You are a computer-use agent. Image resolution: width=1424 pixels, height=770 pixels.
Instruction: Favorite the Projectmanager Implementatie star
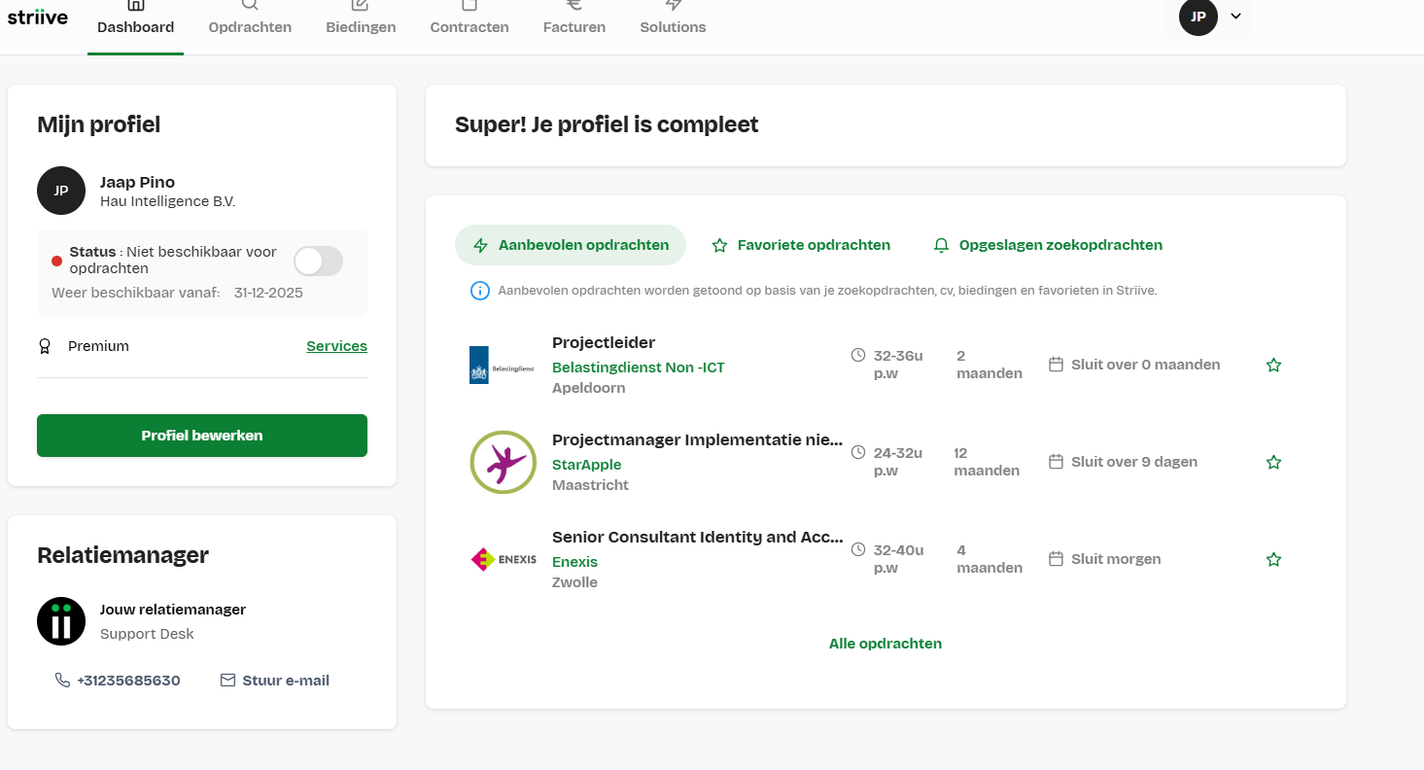tap(1273, 463)
